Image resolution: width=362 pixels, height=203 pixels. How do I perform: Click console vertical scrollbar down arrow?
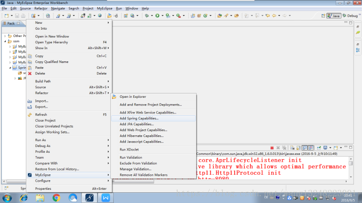pos(351,177)
